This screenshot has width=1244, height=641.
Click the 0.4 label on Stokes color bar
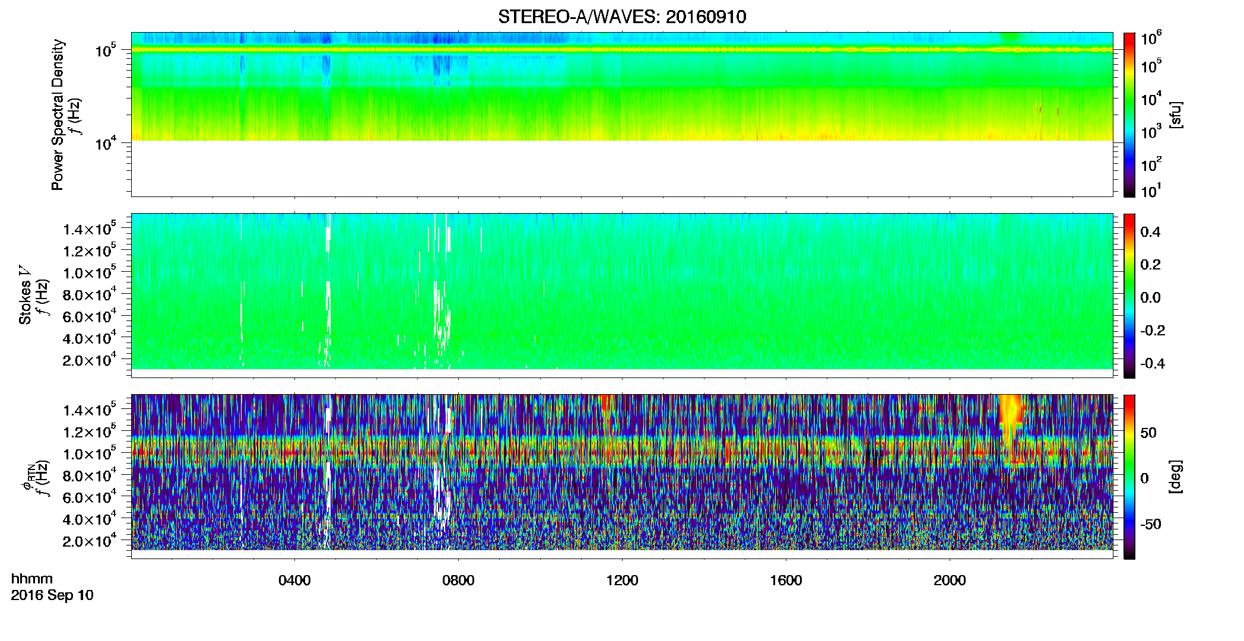[1150, 232]
